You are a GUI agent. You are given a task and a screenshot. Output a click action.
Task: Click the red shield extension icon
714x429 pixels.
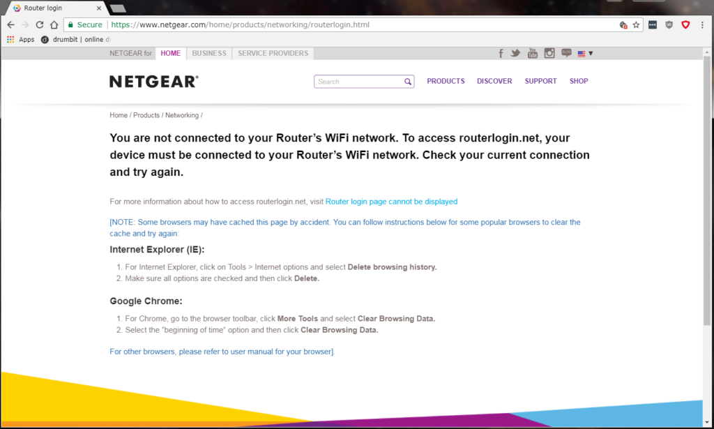click(x=685, y=24)
